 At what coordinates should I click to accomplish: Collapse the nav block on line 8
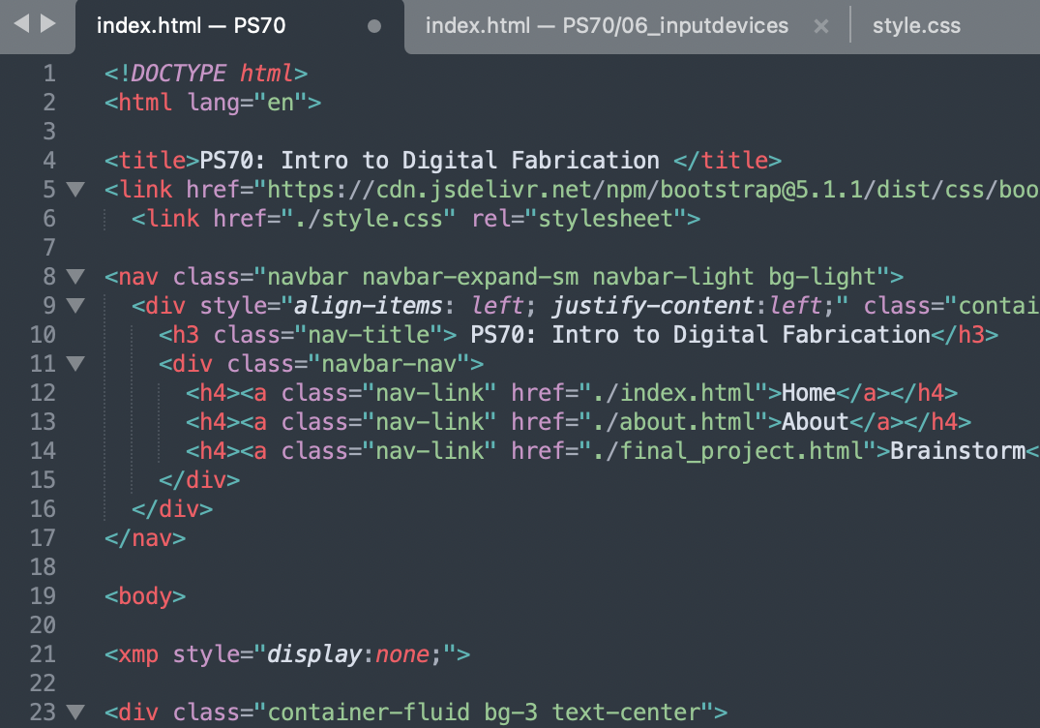(76, 277)
